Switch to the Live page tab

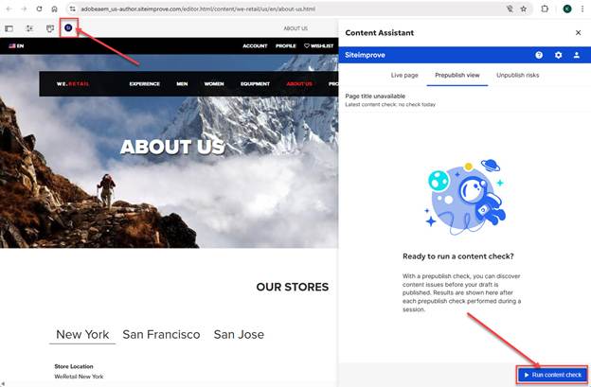coord(404,76)
